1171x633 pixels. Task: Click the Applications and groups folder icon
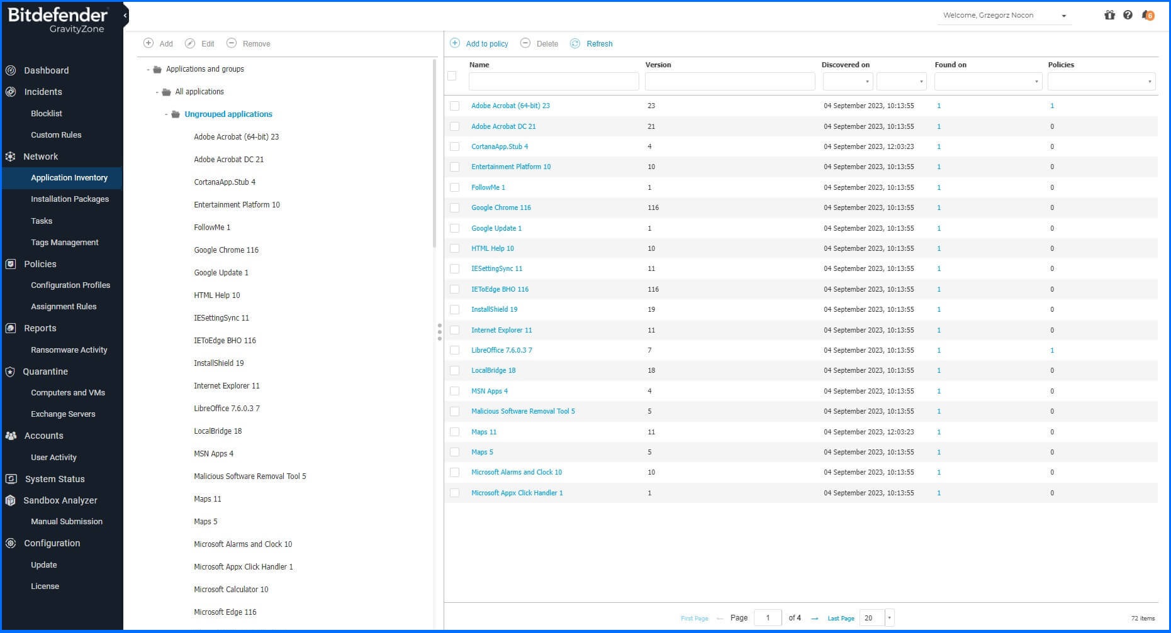pos(157,70)
